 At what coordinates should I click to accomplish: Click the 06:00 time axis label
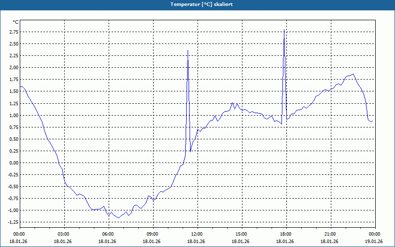tap(109, 234)
